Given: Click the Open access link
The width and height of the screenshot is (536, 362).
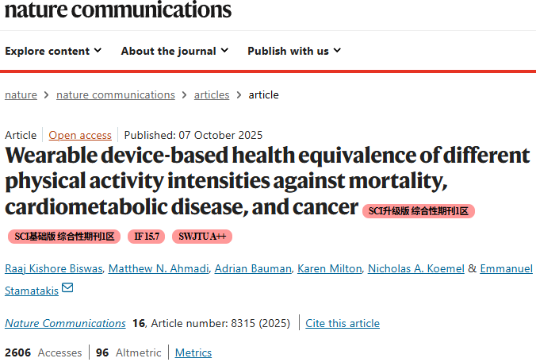Looking at the screenshot, I should (x=80, y=135).
